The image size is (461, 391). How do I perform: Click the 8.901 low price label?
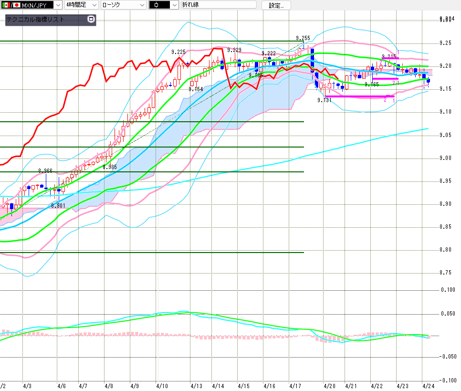click(x=58, y=206)
